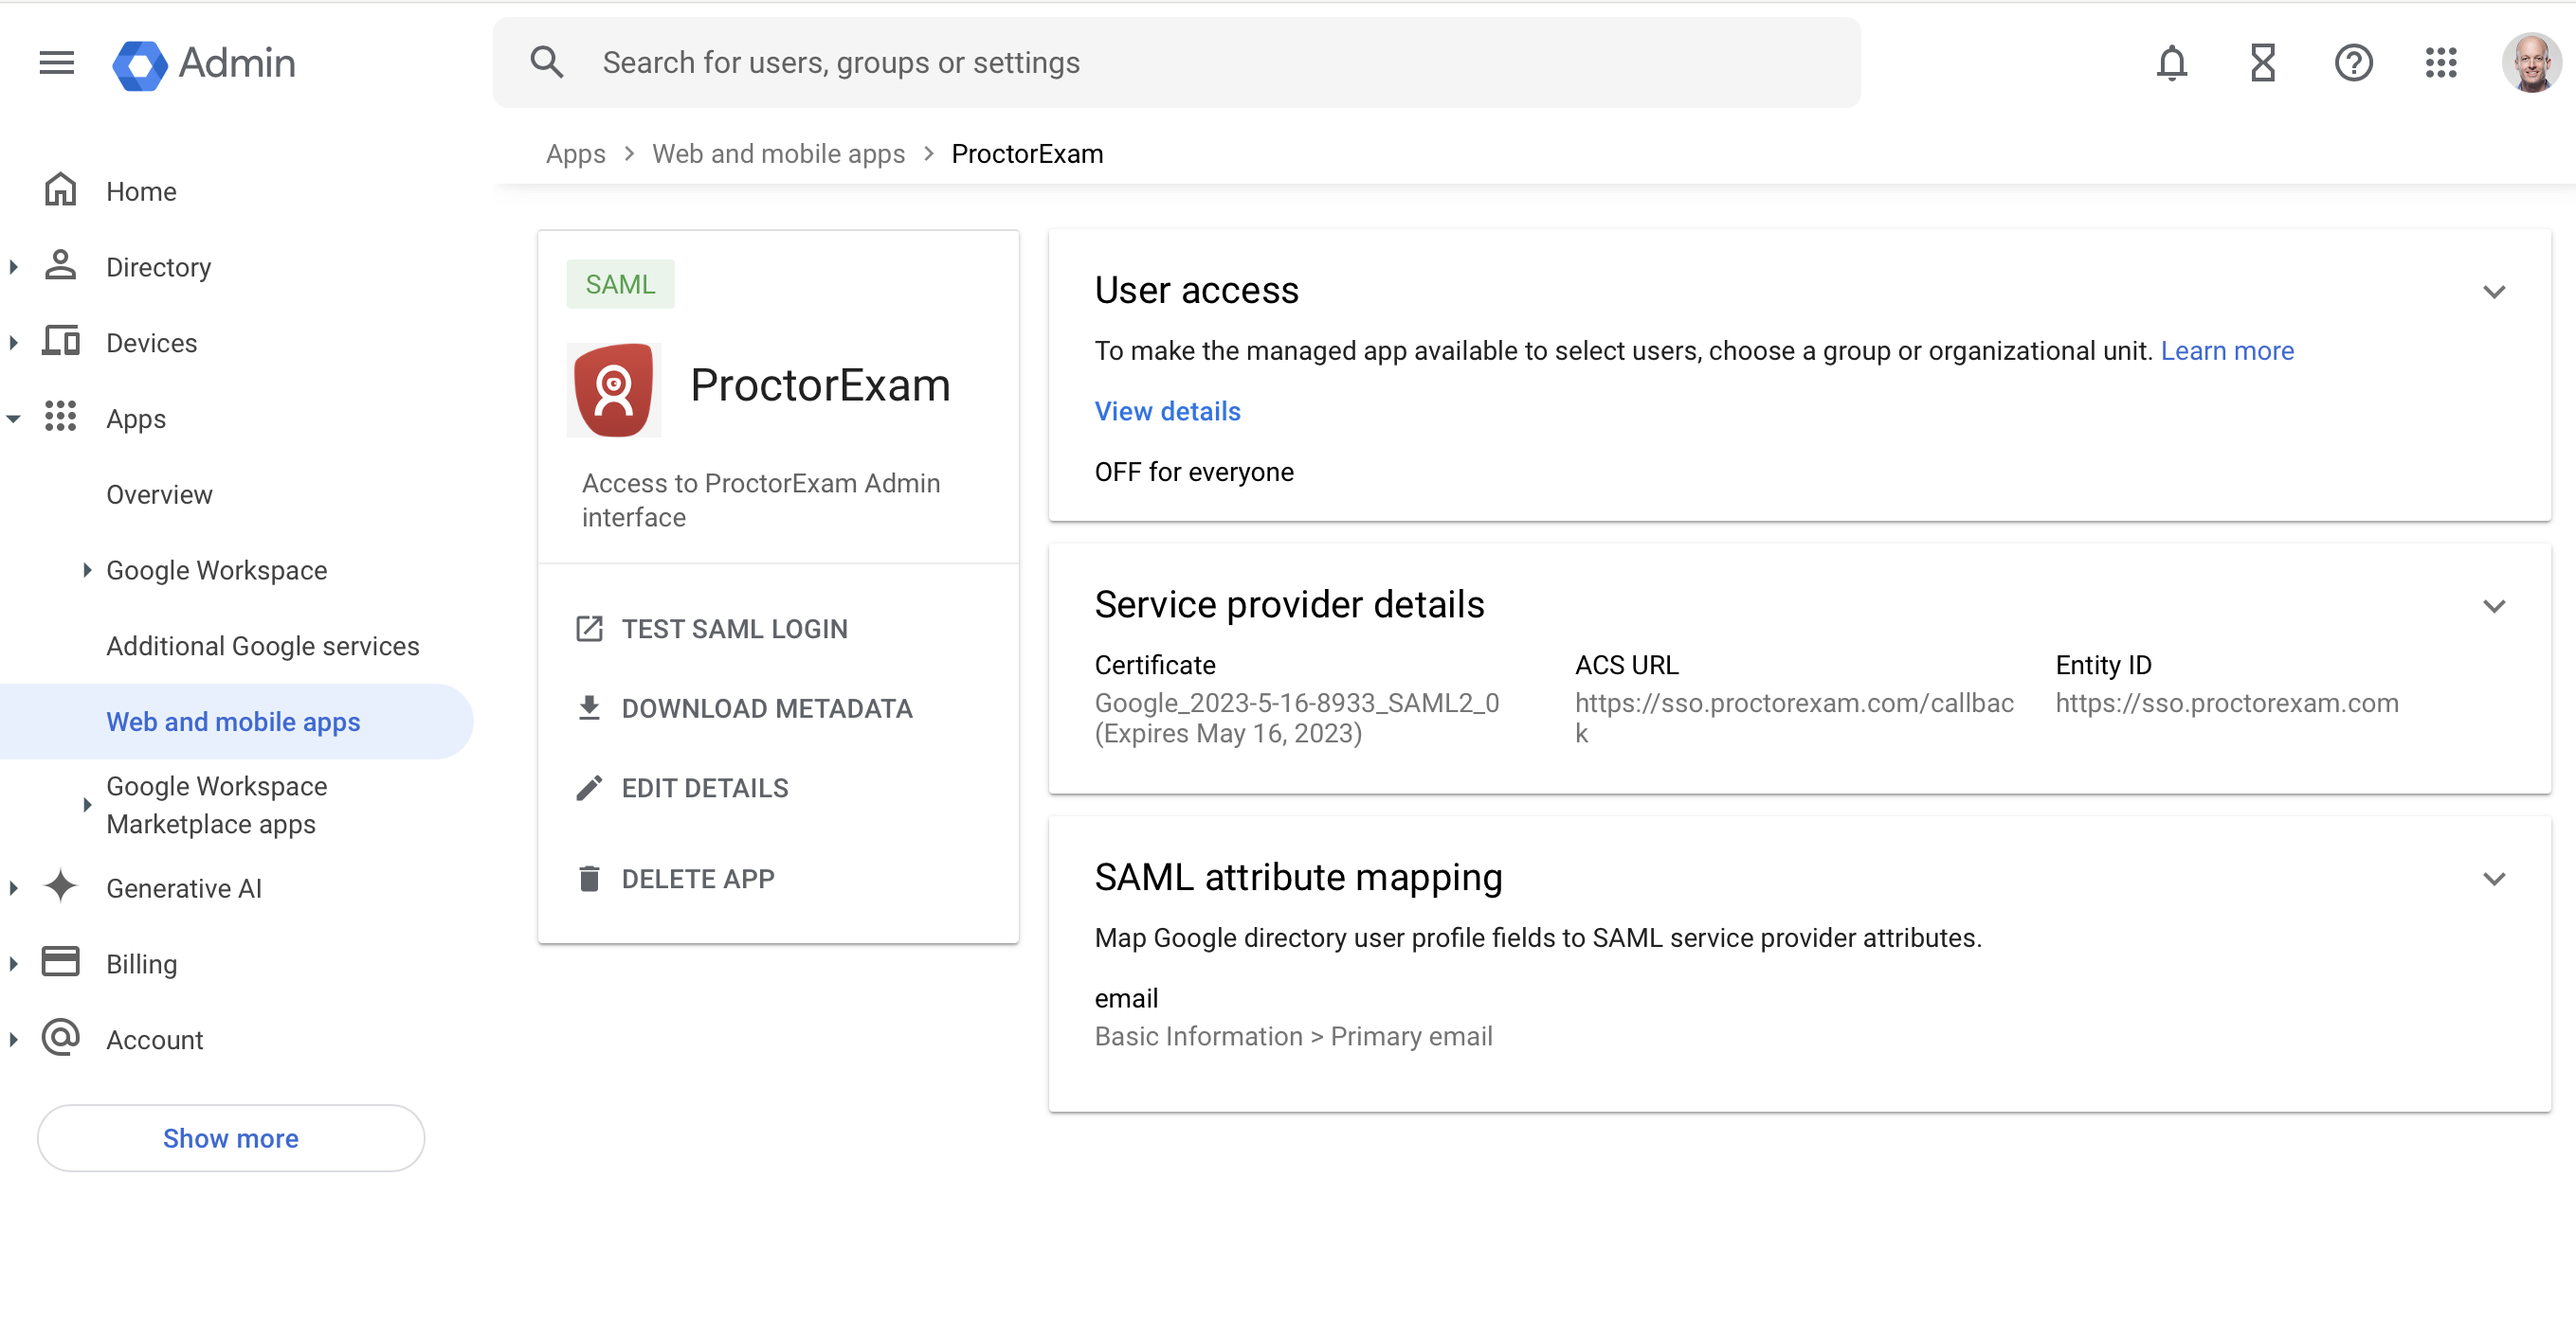The height and width of the screenshot is (1320, 2576).
Task: Click the Generative AI sparkle icon
Action: 61,887
